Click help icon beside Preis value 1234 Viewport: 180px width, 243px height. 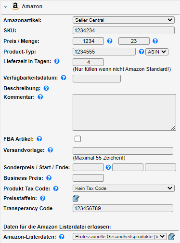110,41
